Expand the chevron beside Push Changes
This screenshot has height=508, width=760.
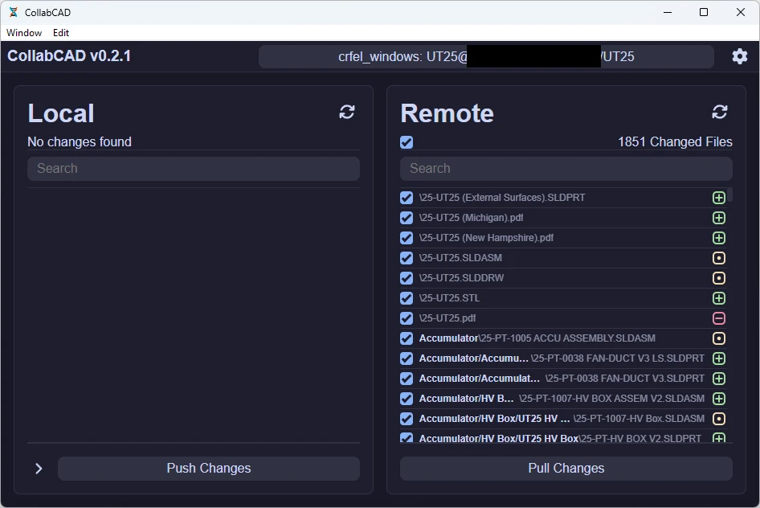[x=38, y=468]
